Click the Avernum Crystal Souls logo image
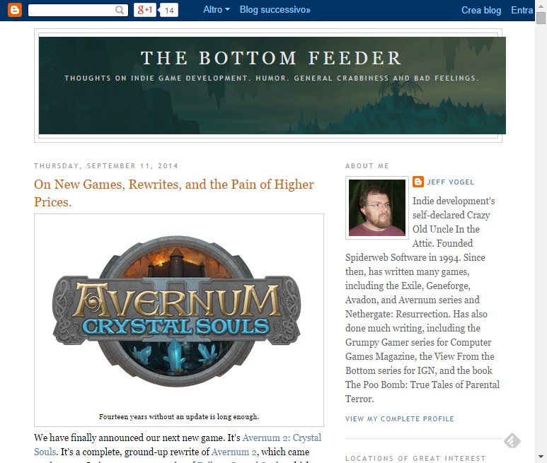 pyautogui.click(x=176, y=311)
